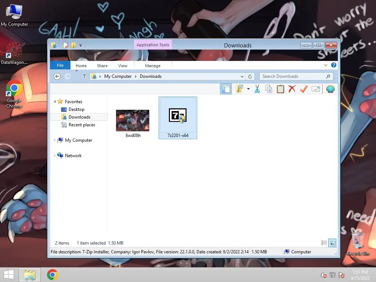Viewport: 376px width, 282px height.
Task: Select Downloads in the navigation pane
Action: pos(79,117)
